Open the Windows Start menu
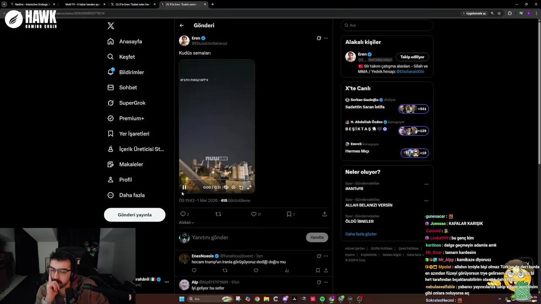541x304 pixels. [x=182, y=299]
